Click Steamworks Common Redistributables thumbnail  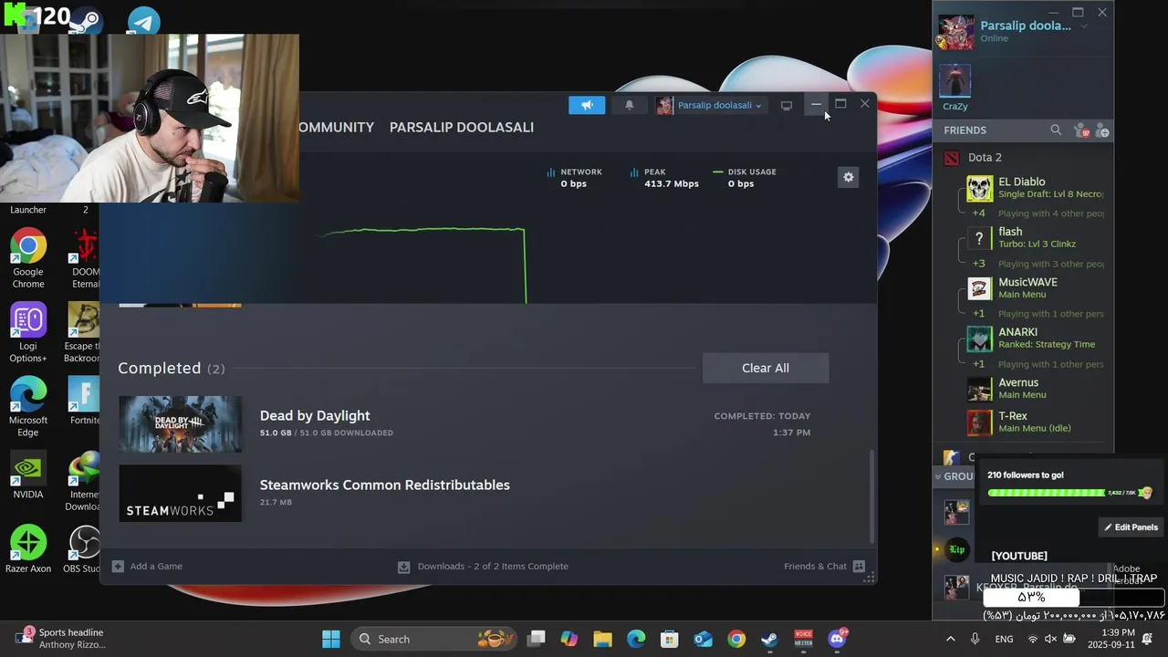point(181,494)
